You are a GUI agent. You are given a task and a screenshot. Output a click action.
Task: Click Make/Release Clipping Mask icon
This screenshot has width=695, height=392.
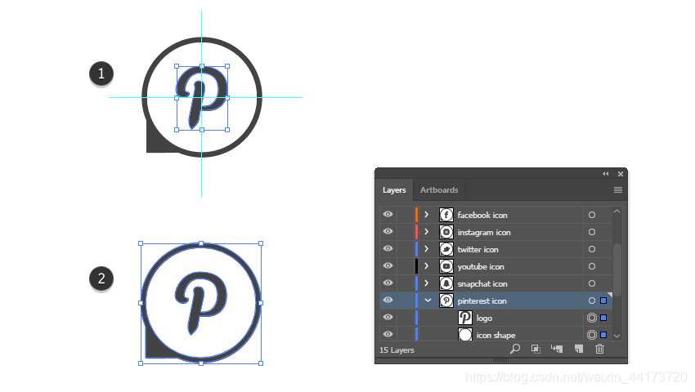(x=536, y=349)
